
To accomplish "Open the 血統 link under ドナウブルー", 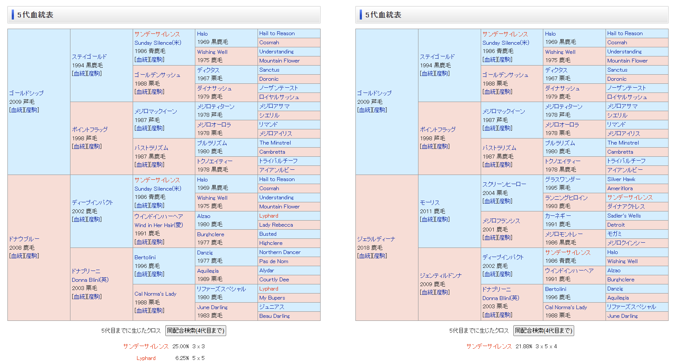I will pos(17,256).
